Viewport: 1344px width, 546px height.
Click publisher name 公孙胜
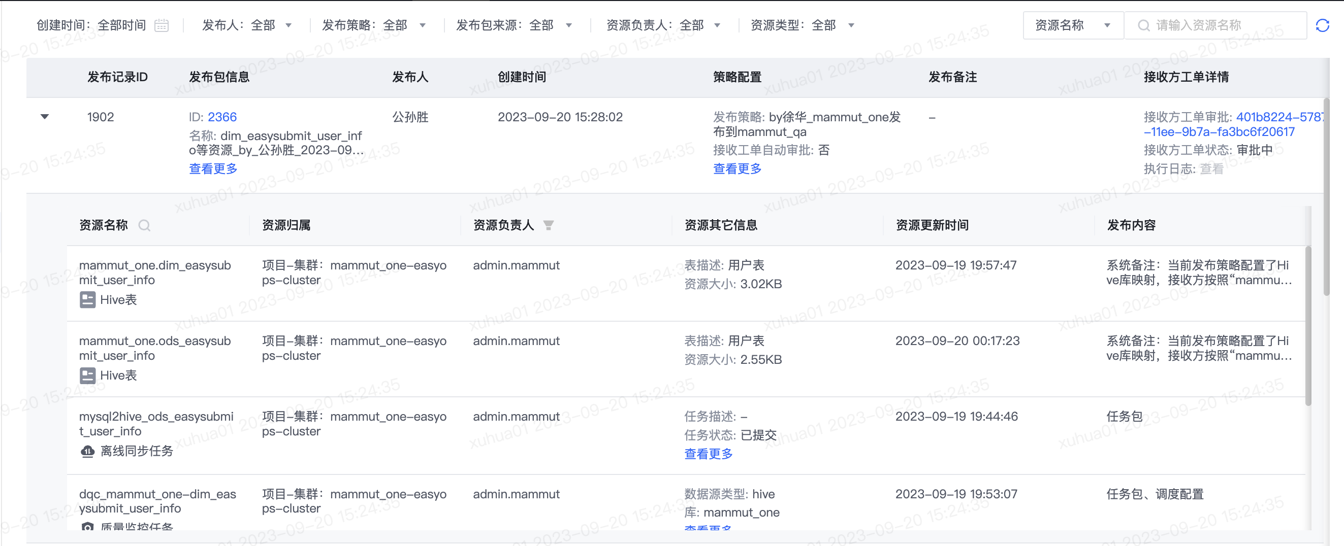(x=410, y=117)
